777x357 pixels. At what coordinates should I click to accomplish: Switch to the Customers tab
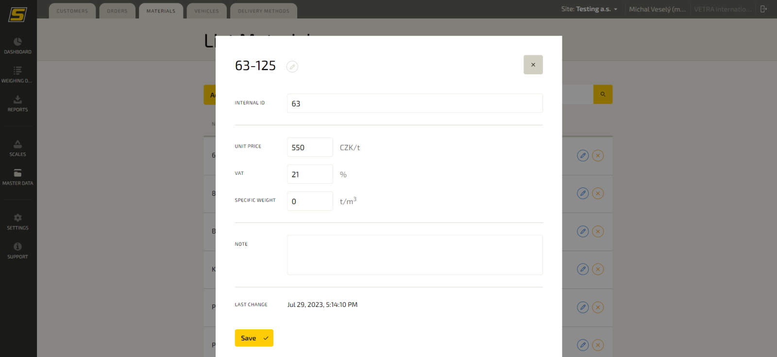(72, 11)
